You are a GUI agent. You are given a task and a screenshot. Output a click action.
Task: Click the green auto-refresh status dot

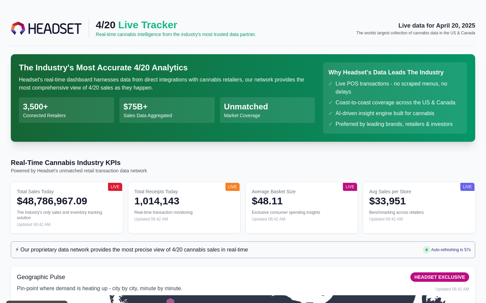click(427, 250)
